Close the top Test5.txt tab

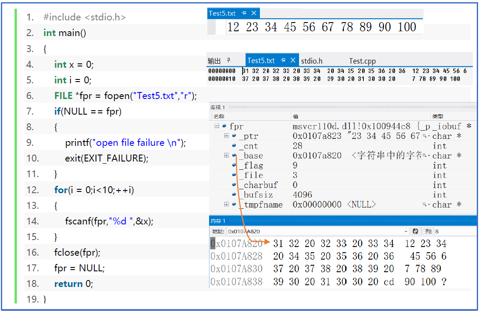254,13
